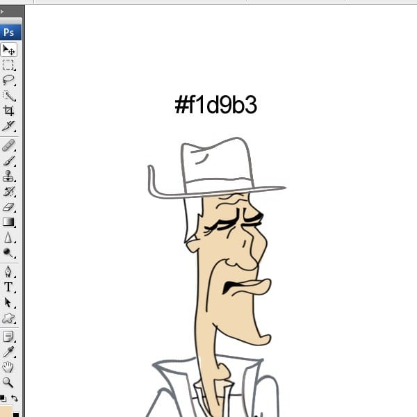Image resolution: width=417 pixels, height=417 pixels.
Task: Activate the Eraser tool
Action: pyautogui.click(x=8, y=207)
